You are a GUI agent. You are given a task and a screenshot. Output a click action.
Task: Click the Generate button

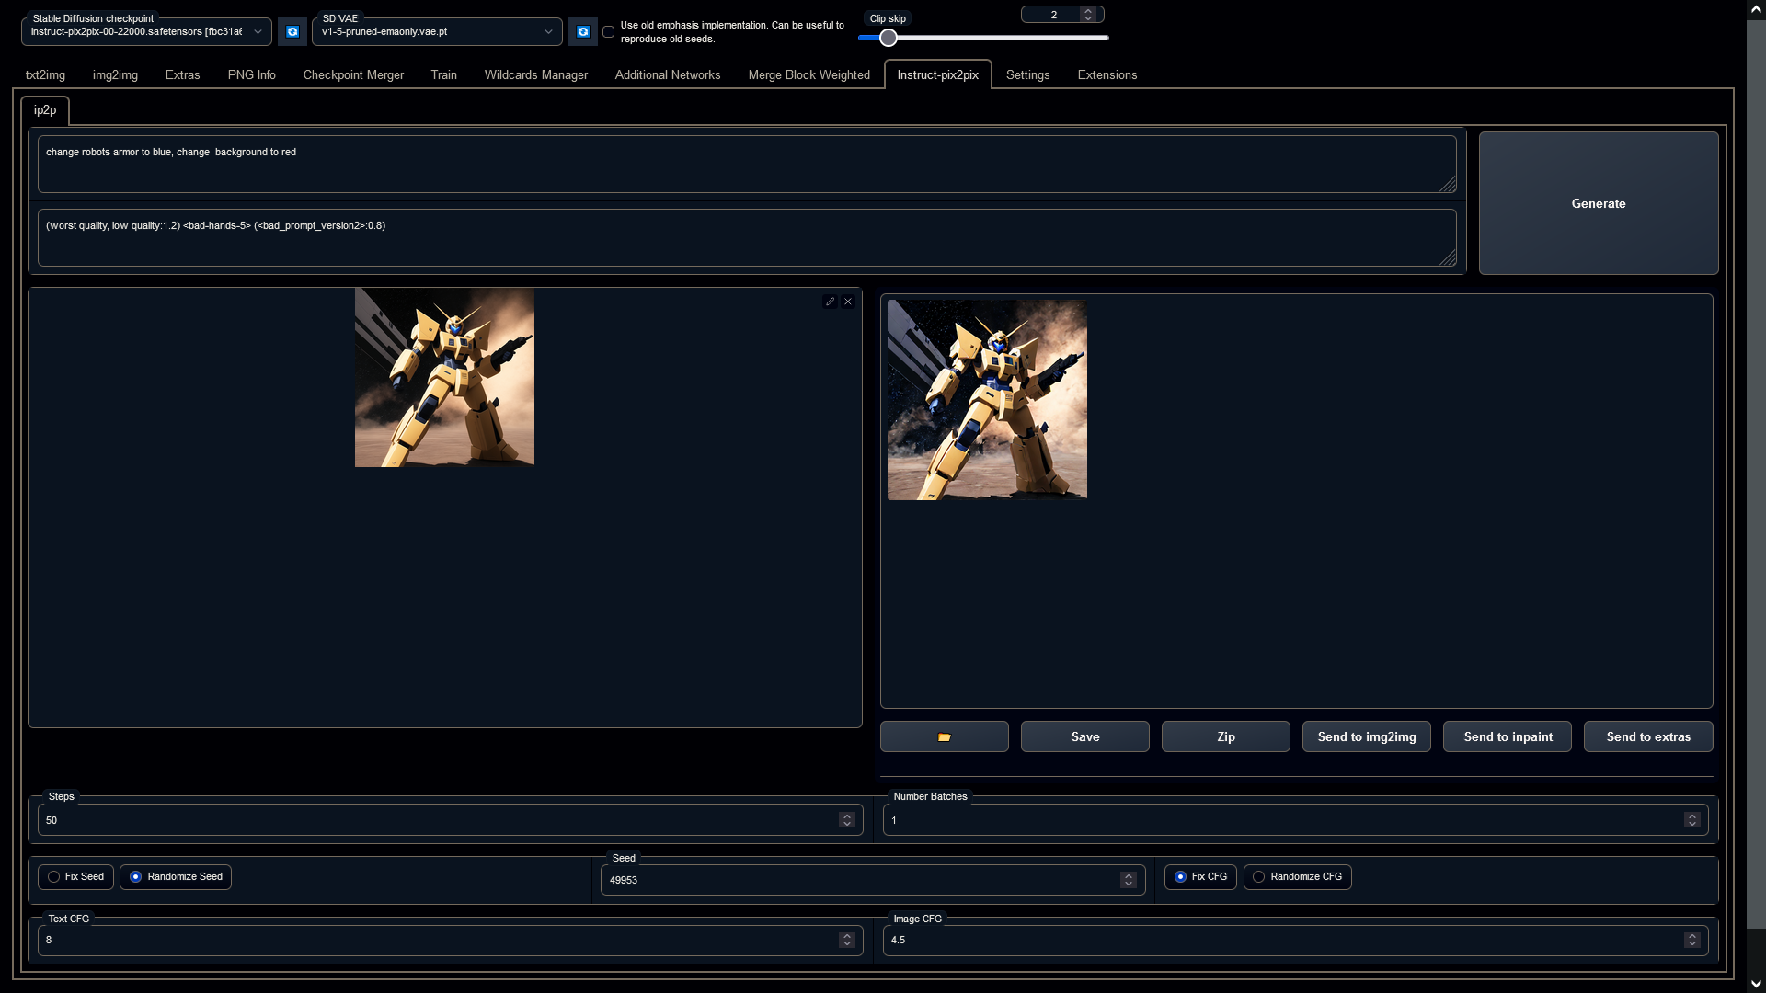pos(1598,203)
